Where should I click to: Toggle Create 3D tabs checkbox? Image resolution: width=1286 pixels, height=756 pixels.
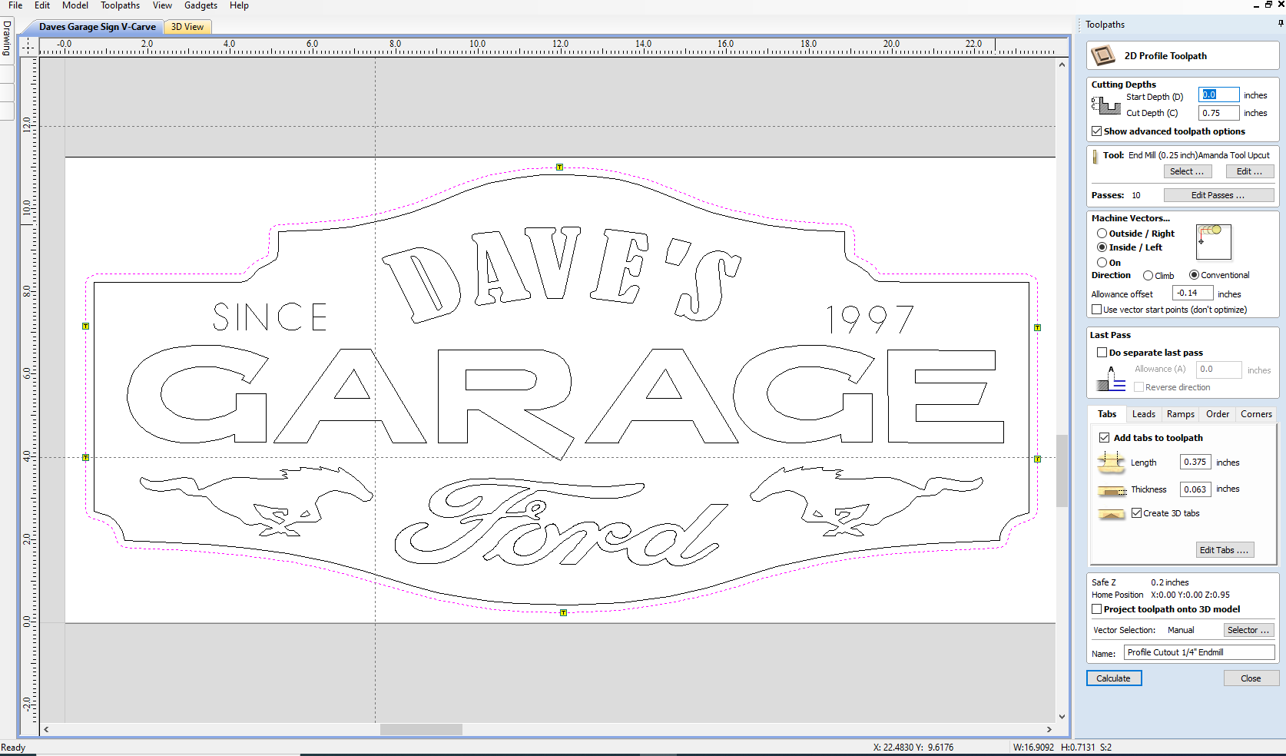point(1137,513)
